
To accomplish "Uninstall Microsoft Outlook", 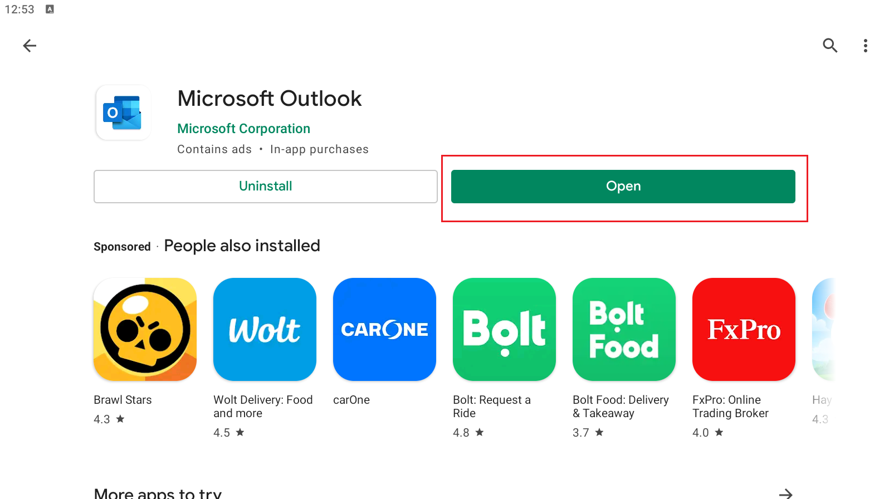I will 265,186.
